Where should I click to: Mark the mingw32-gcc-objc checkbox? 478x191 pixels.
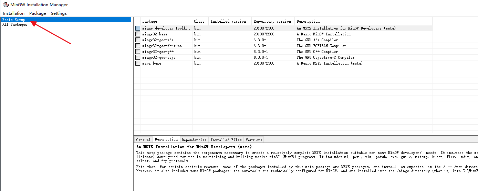[138, 57]
